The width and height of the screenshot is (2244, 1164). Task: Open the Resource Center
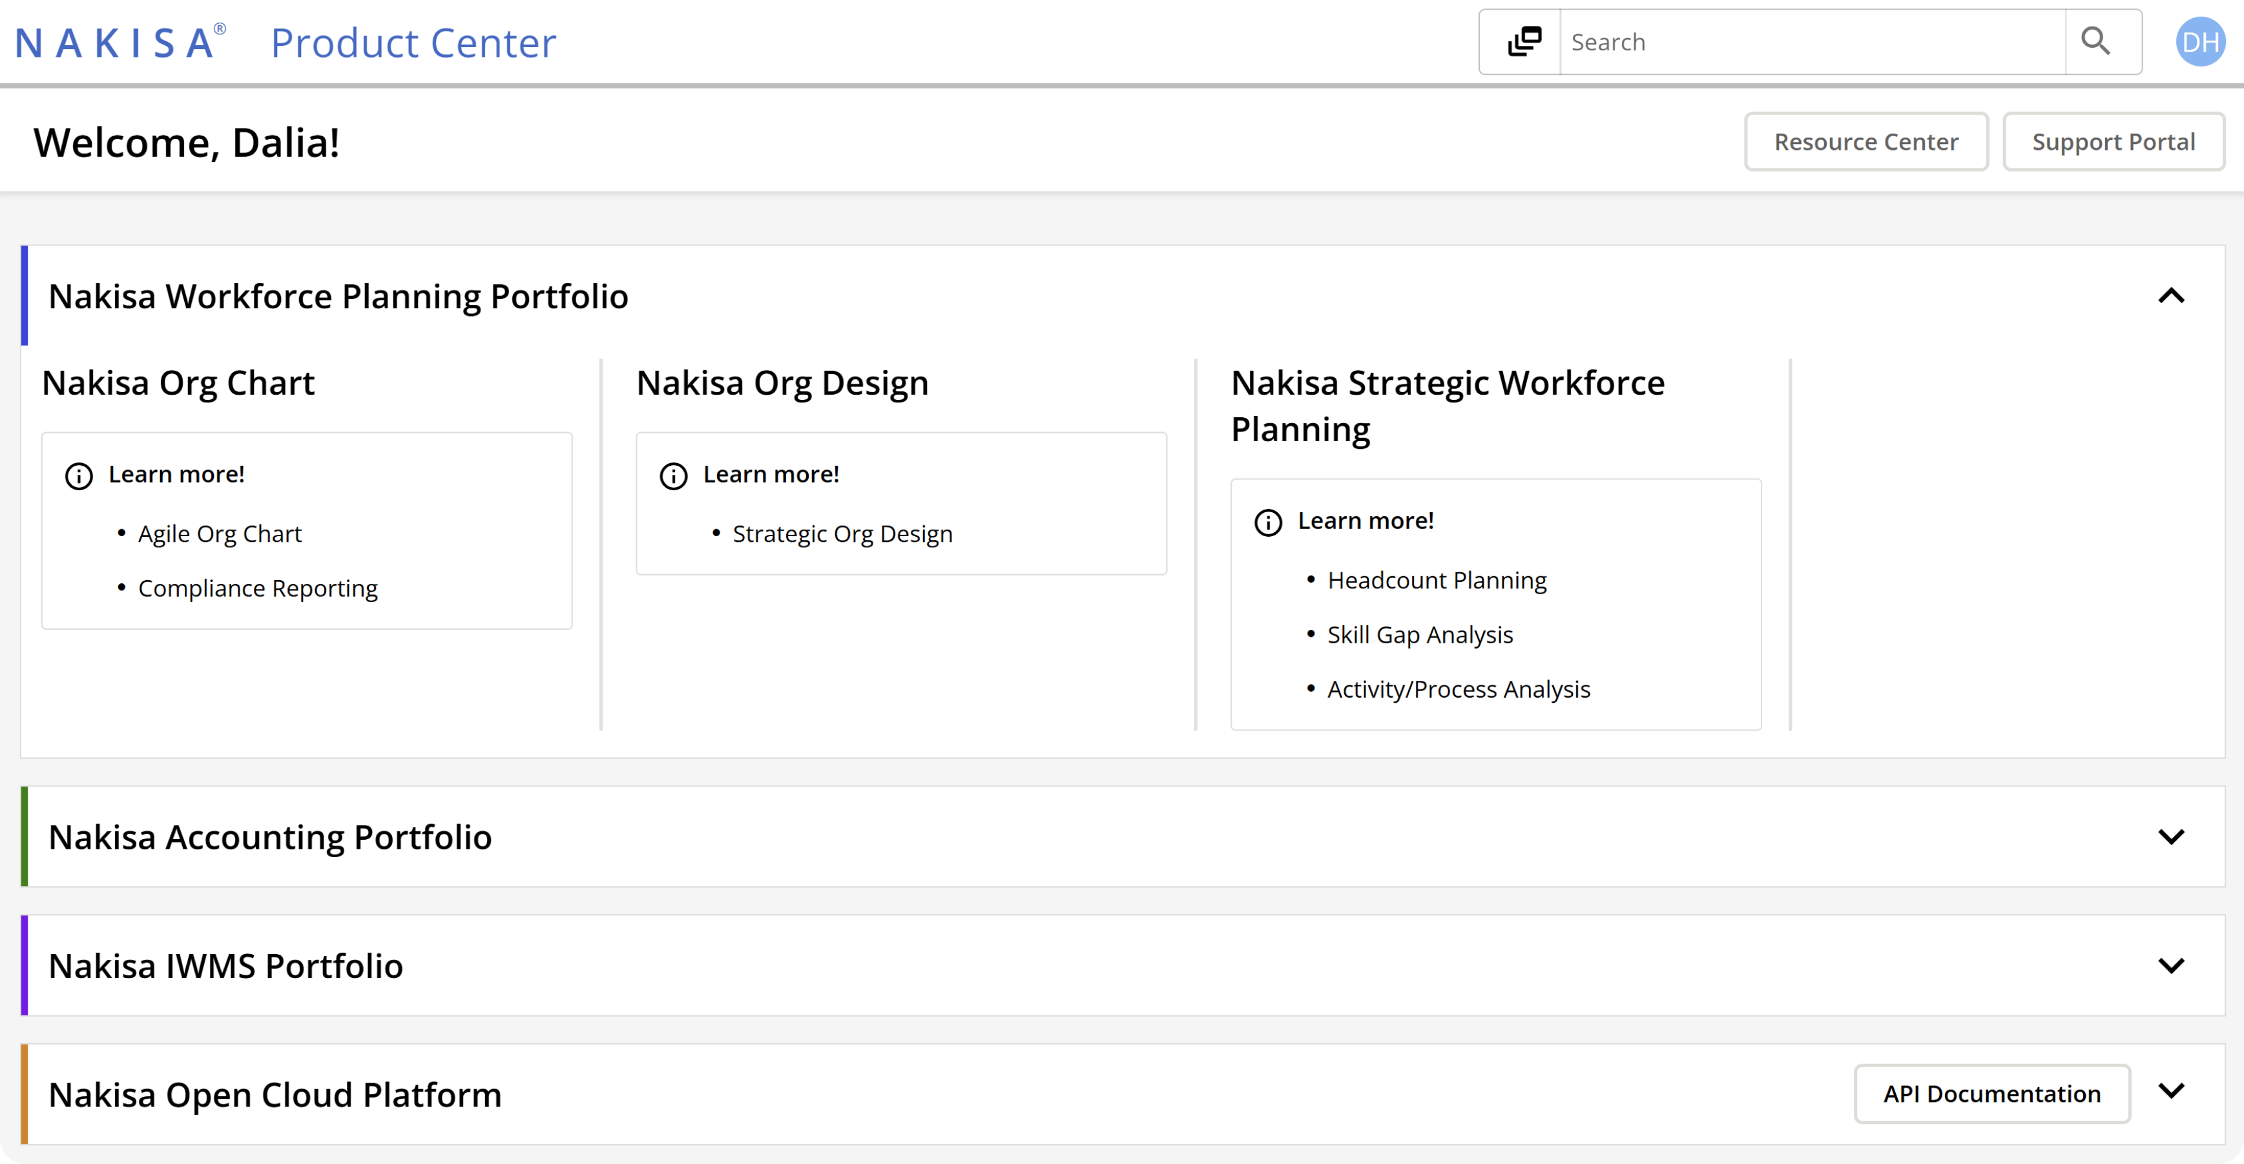pos(1866,141)
